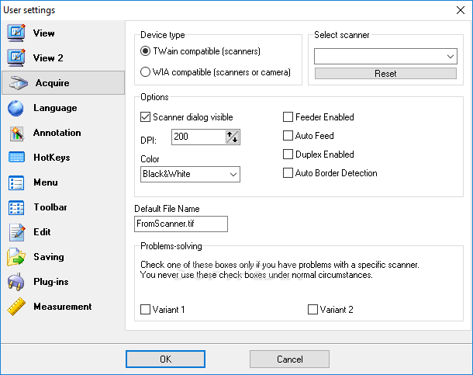
Task: Select TWain compatible (scanners) radio button
Action: 146,51
